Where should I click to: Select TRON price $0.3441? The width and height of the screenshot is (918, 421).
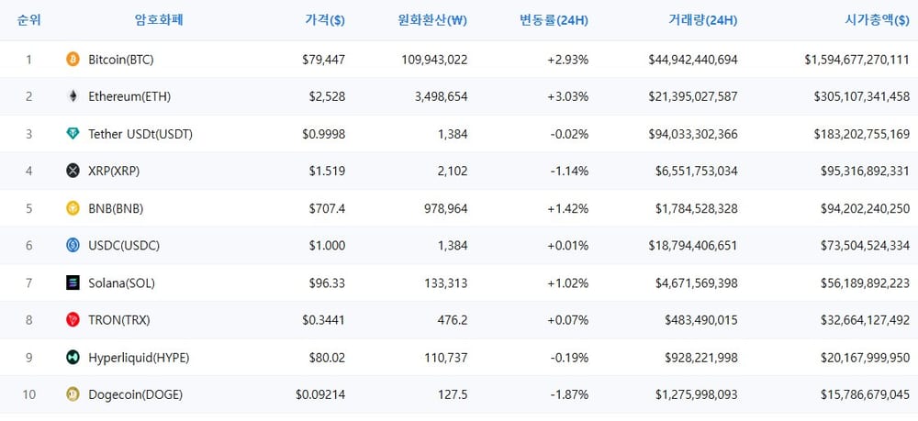click(324, 320)
